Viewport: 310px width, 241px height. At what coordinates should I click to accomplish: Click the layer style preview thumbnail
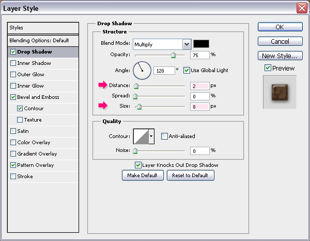[x=280, y=92]
